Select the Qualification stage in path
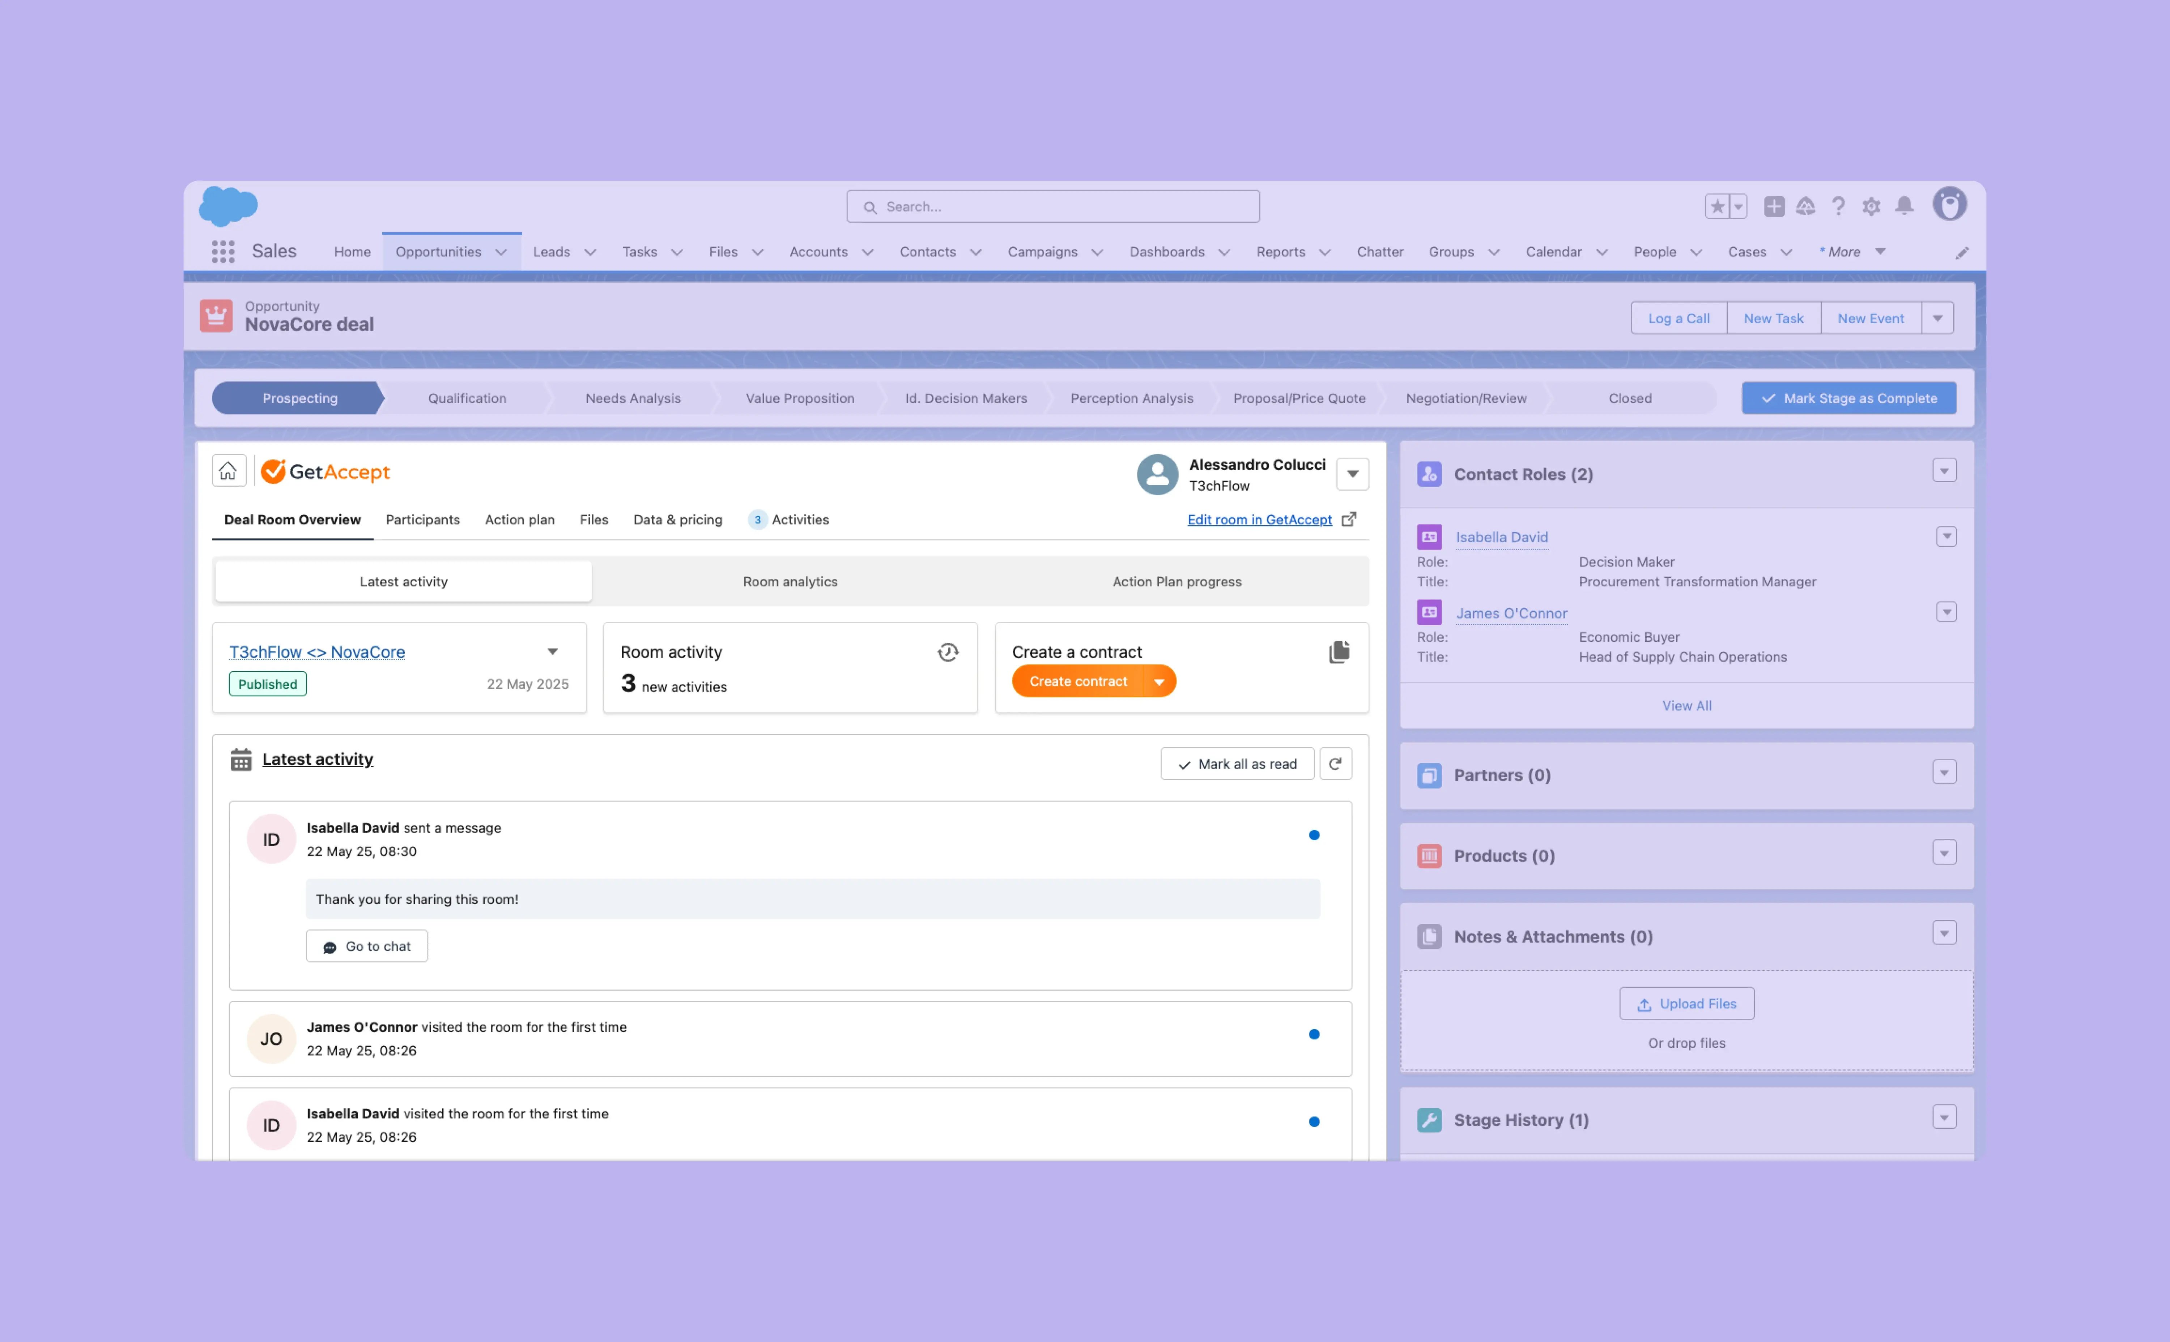This screenshot has width=2170, height=1342. pyautogui.click(x=467, y=398)
